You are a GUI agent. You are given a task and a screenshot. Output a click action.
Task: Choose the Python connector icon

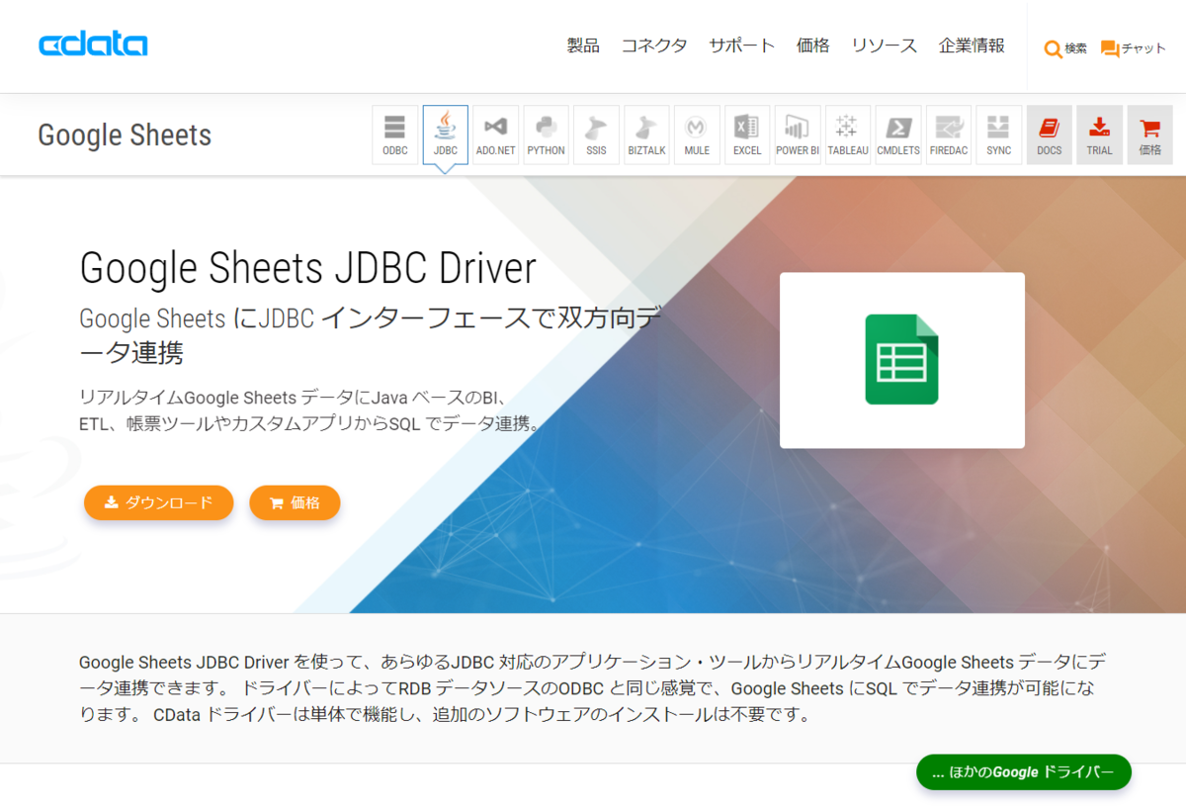pos(546,135)
